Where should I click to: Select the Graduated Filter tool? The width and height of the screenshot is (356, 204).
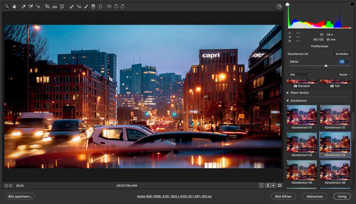click(93, 6)
